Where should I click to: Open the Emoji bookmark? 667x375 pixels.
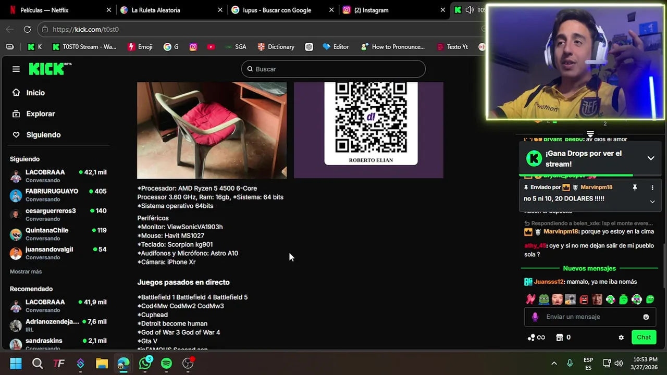(x=140, y=47)
